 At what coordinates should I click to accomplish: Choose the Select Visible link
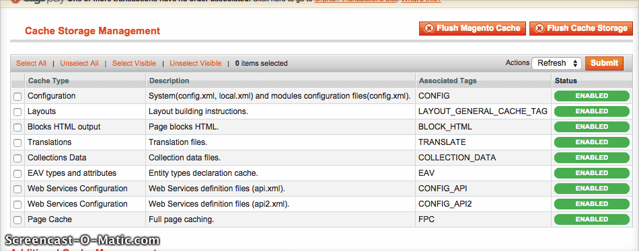(x=134, y=64)
